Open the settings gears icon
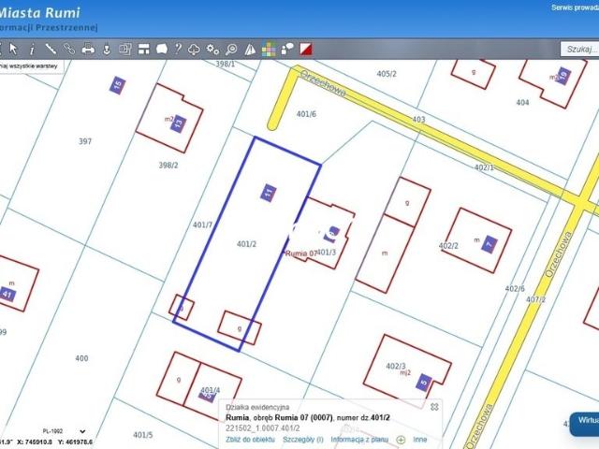Image resolution: width=599 pixels, height=449 pixels. click(212, 49)
